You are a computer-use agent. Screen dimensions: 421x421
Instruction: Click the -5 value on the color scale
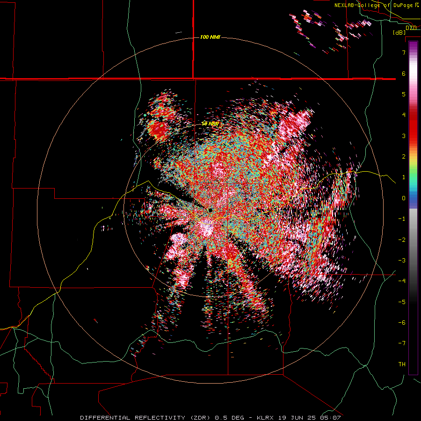[x=402, y=302]
